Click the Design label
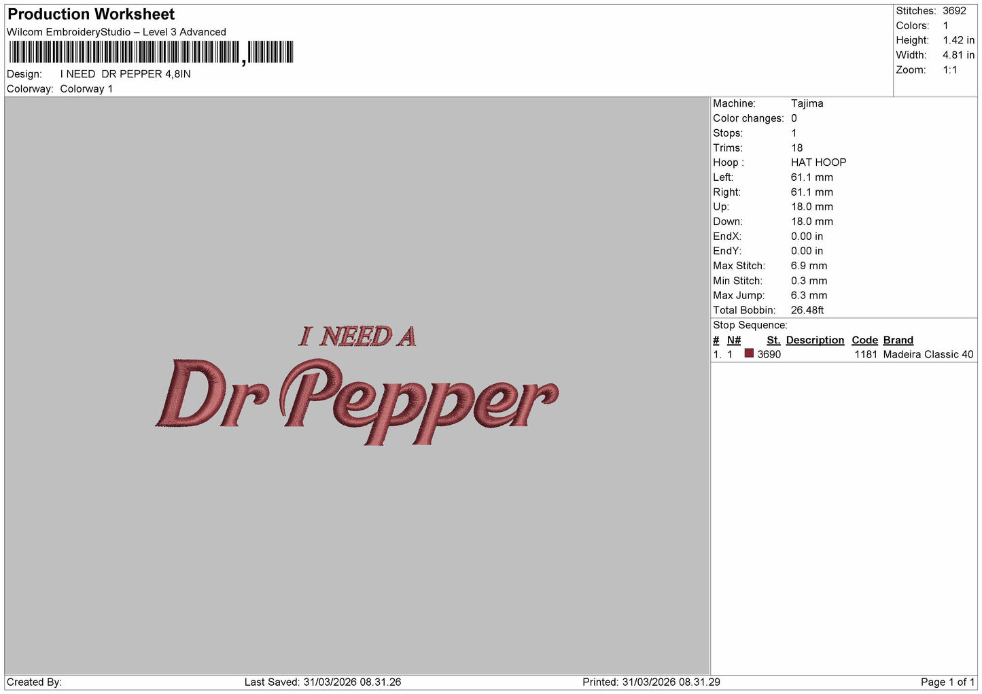The height and width of the screenshot is (694, 982). click(x=24, y=74)
